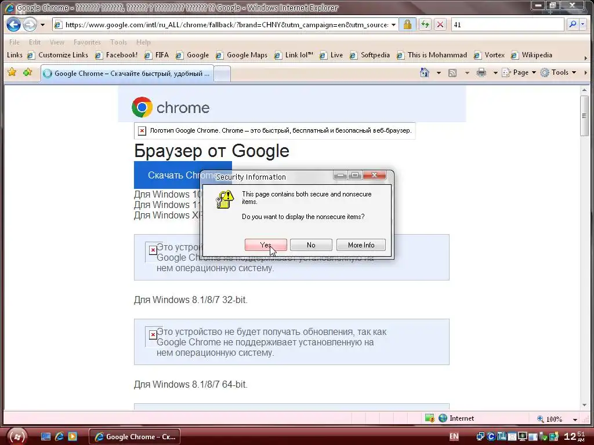
Task: Open the Google favorites link
Action: click(x=193, y=55)
